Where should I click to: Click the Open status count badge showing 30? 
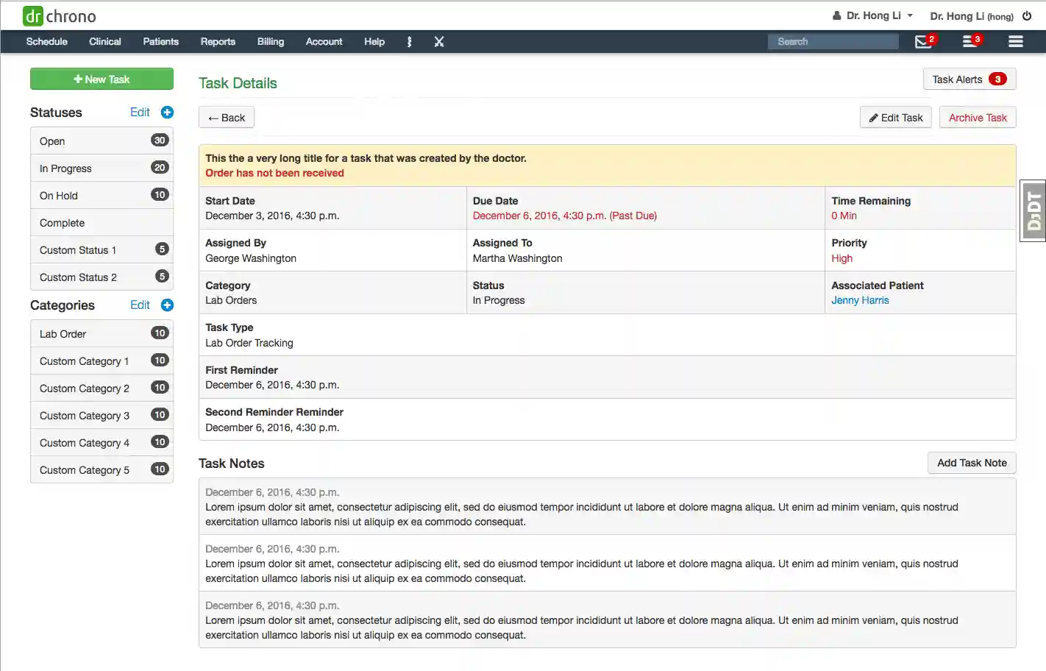click(160, 140)
